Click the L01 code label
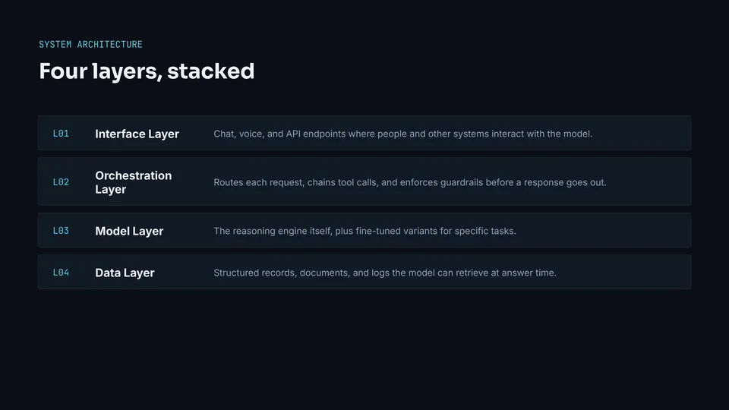Screen dimensions: 729x410 [61, 134]
